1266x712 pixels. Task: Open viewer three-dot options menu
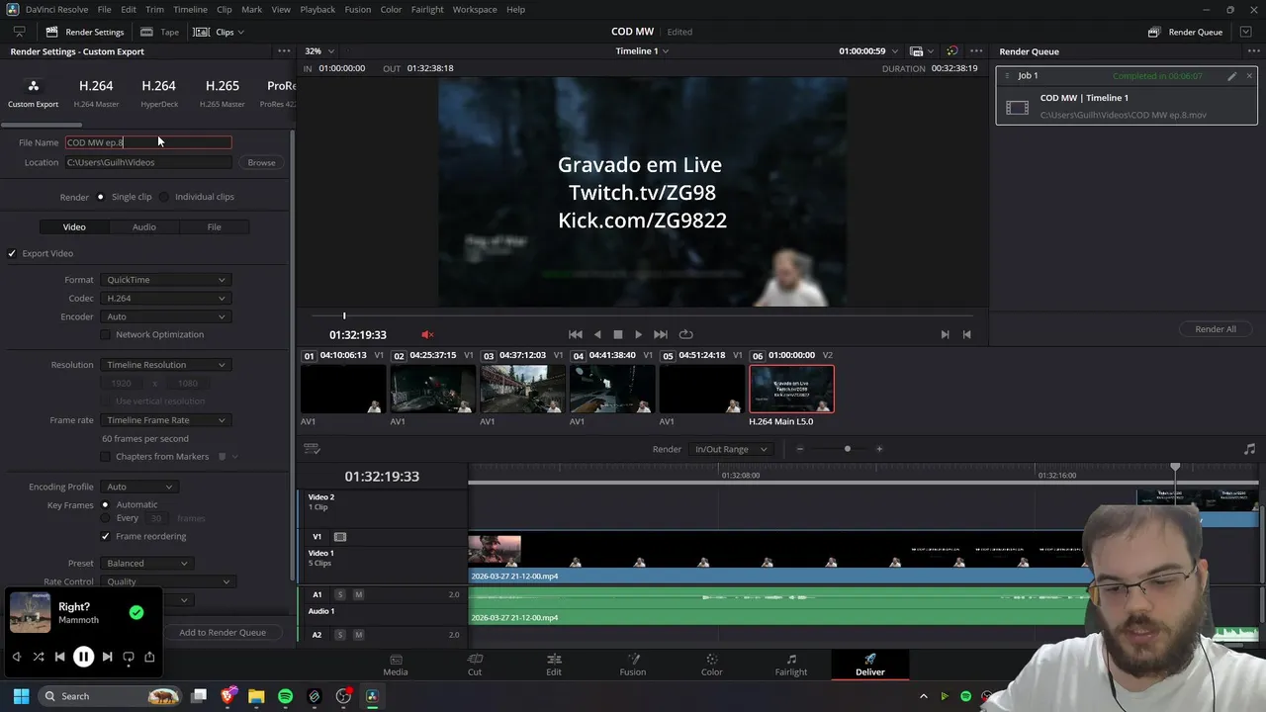point(976,51)
